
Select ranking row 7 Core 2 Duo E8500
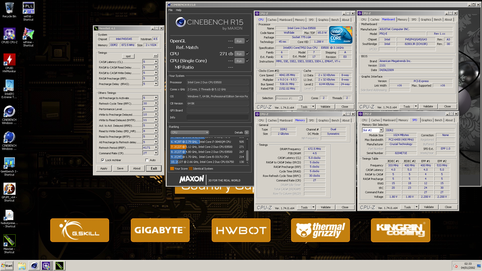pos(208,147)
